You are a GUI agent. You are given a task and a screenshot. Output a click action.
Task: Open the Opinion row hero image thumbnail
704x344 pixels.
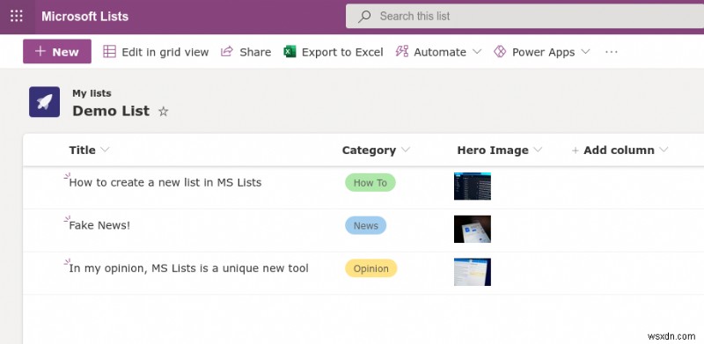[x=473, y=272]
